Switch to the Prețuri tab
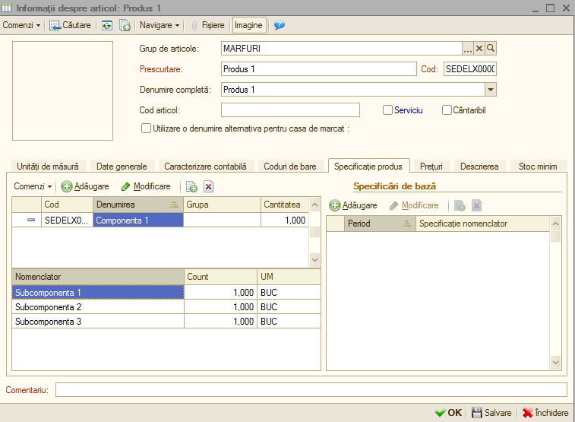The height and width of the screenshot is (422, 575). [431, 167]
